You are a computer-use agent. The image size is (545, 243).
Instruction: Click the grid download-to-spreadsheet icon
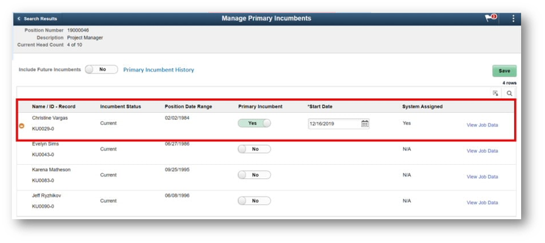click(496, 93)
